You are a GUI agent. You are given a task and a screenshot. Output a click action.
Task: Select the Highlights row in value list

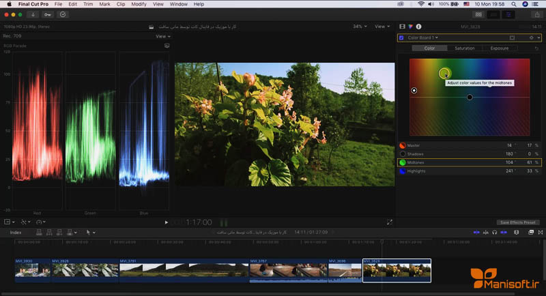click(x=469, y=171)
